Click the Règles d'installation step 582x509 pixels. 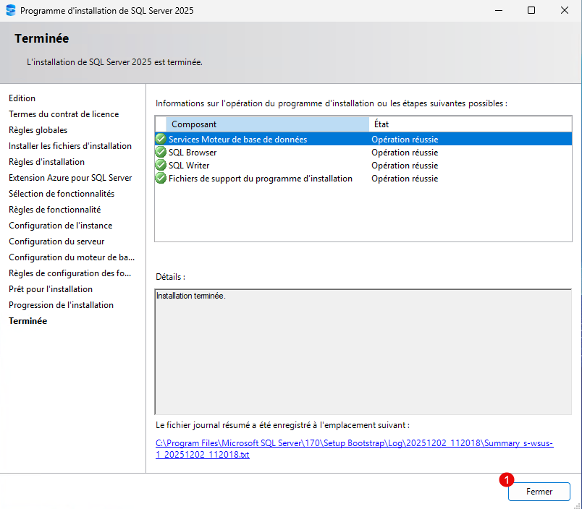[46, 162]
